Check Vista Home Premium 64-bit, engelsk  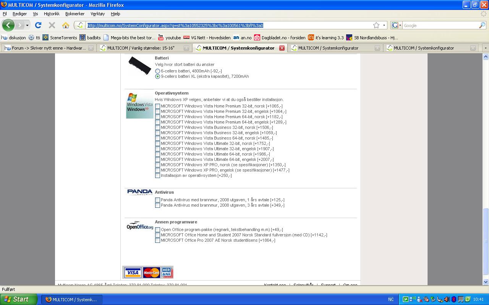157,122
